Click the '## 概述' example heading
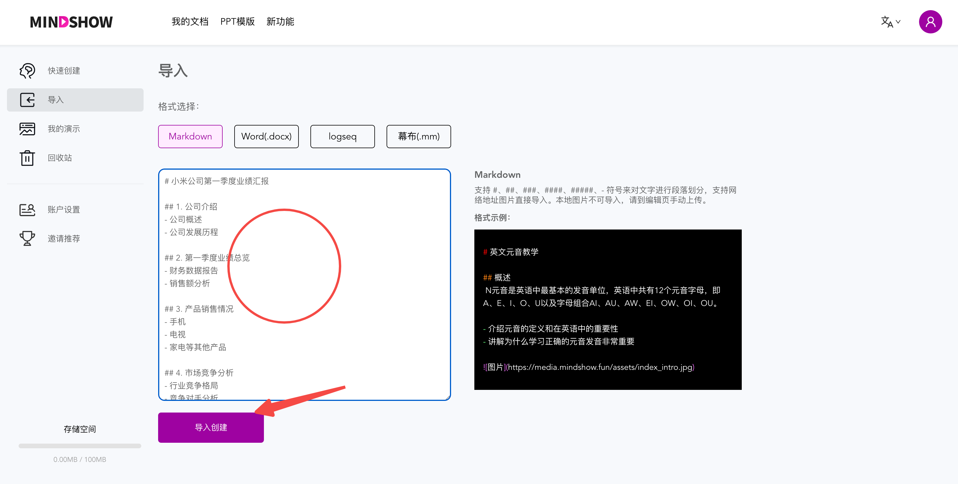958x484 pixels. [x=497, y=278]
